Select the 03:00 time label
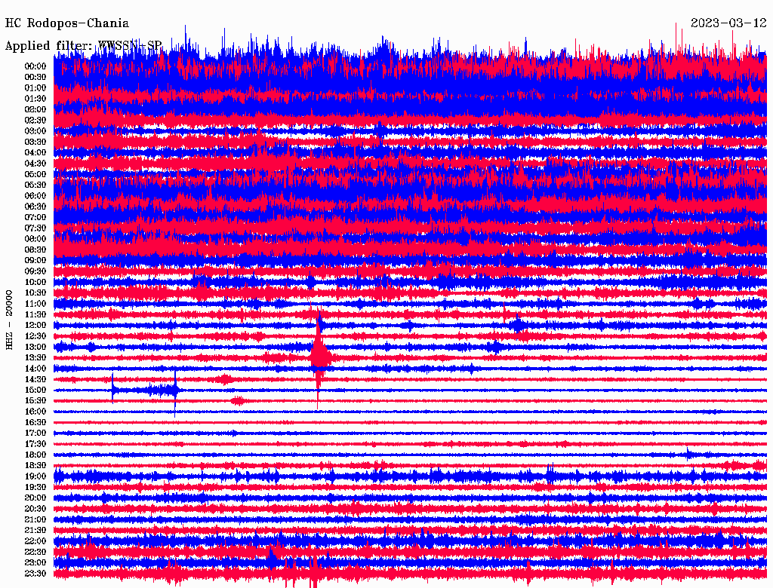The image size is (773, 588). [35, 131]
